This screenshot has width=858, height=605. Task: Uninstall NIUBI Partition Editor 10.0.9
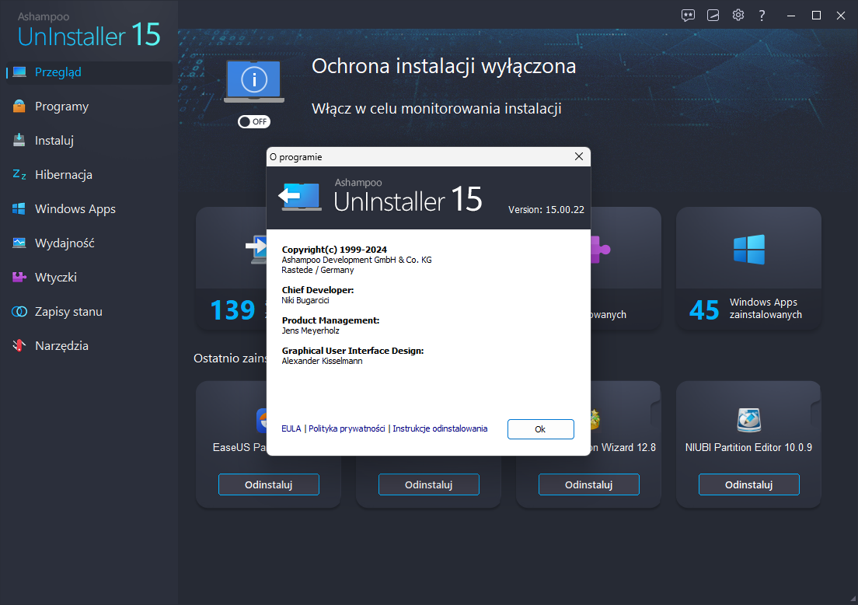coord(749,484)
